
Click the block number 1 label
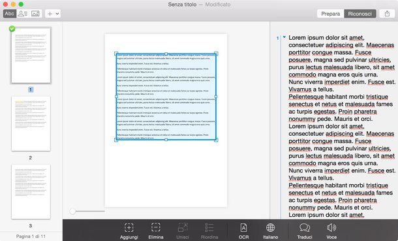[277, 38]
